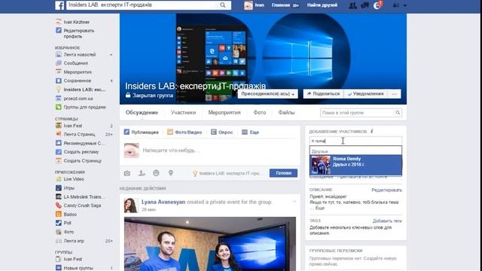Switch to Обсуждение tab
This screenshot has width=482, height=271.
tap(142, 112)
